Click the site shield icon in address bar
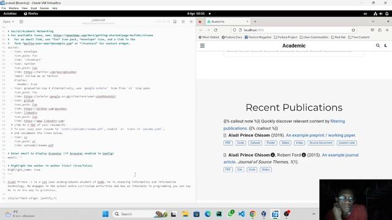 [x=235, y=30]
